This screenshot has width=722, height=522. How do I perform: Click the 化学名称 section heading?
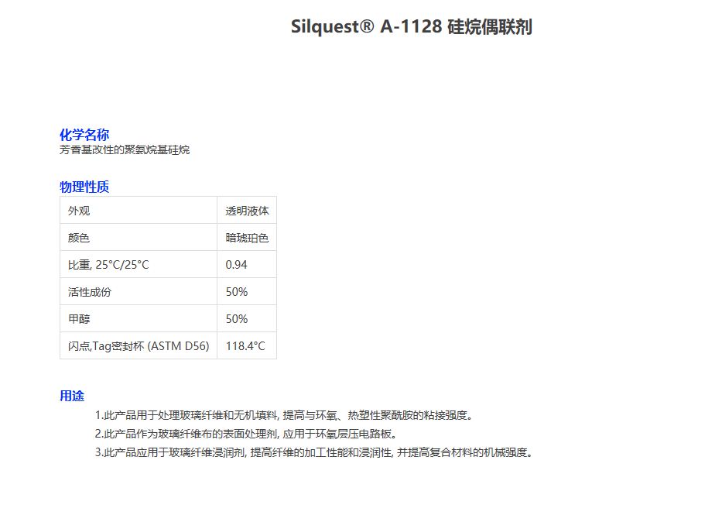(x=84, y=135)
